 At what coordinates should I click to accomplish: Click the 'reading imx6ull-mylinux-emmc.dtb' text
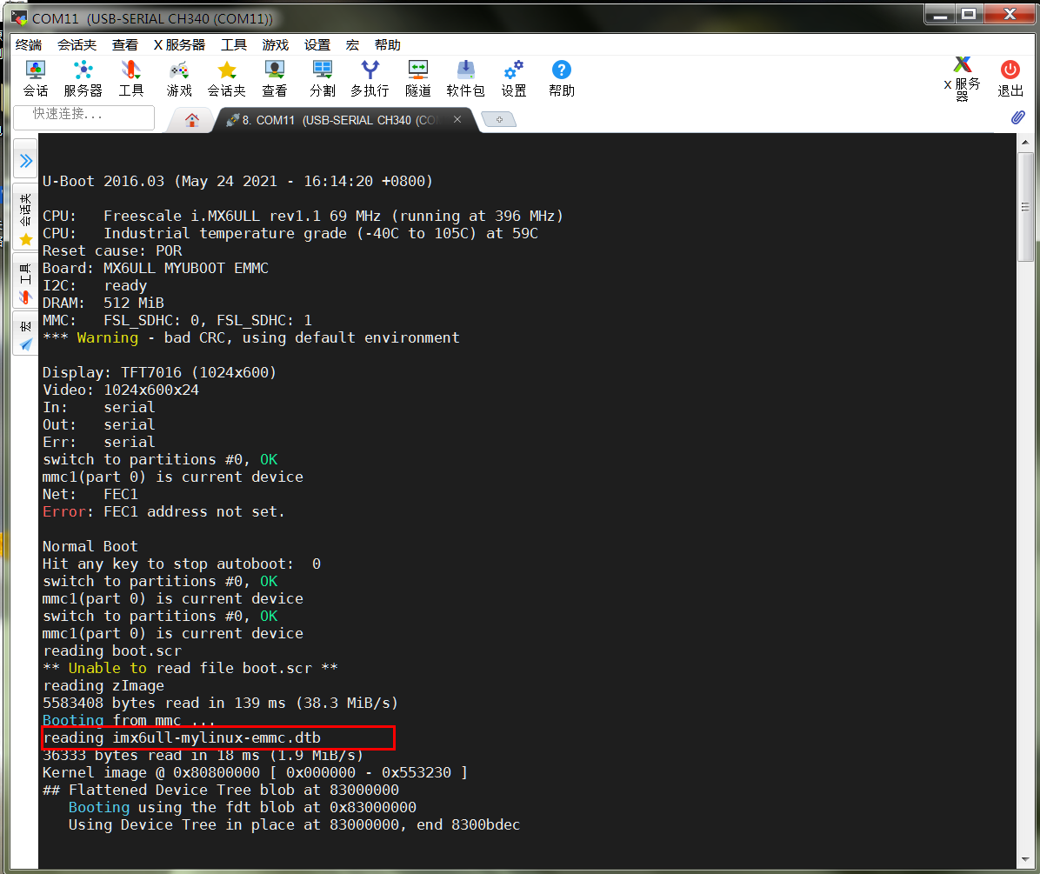coord(182,737)
